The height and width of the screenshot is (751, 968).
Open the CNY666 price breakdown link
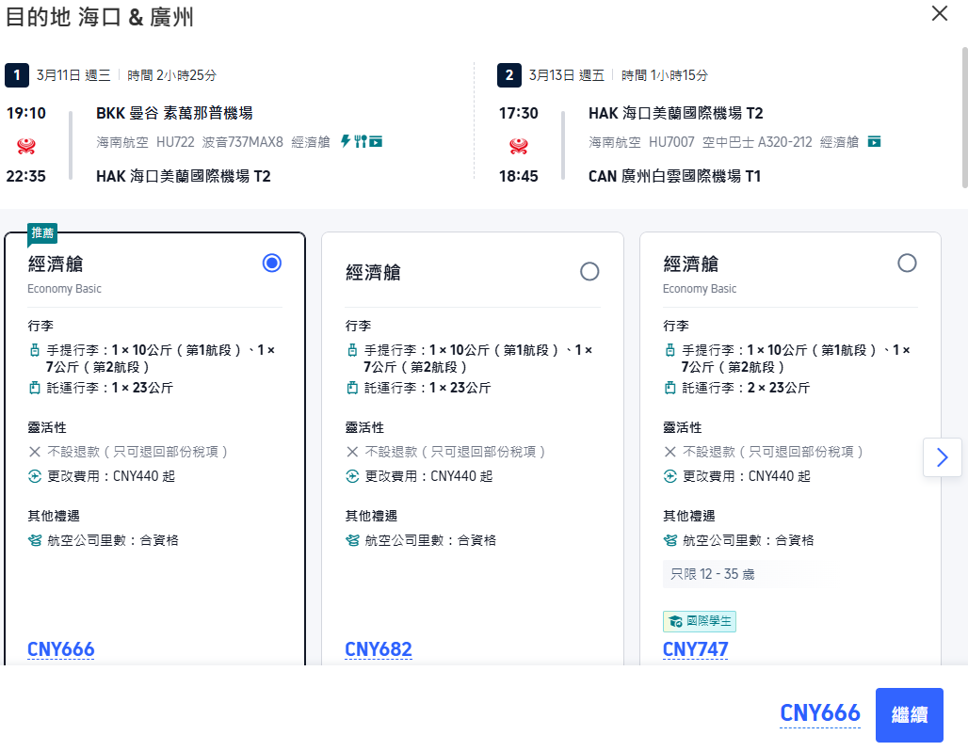coord(60,648)
